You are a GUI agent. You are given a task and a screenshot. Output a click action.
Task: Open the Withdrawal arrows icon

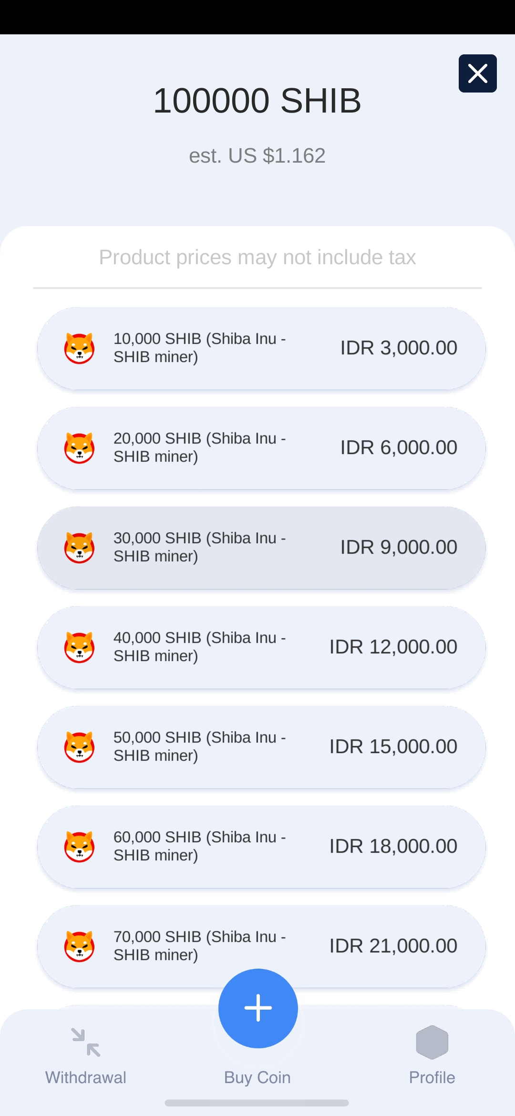pyautogui.click(x=86, y=1042)
